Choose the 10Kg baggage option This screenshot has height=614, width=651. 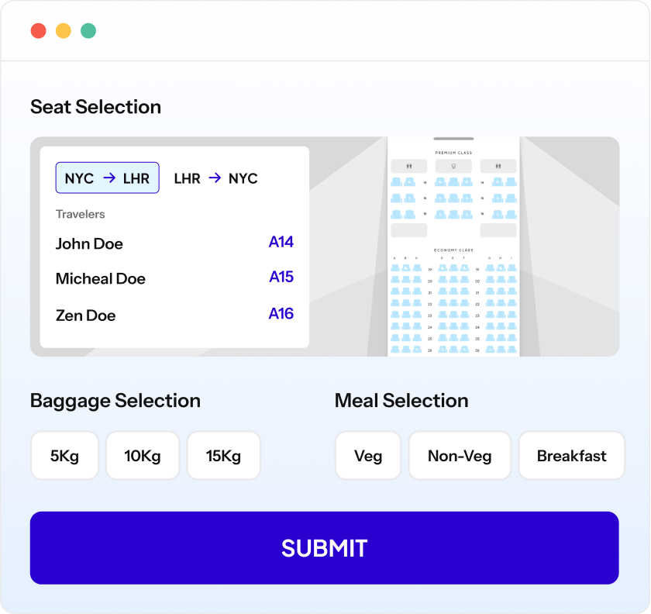[x=143, y=456]
